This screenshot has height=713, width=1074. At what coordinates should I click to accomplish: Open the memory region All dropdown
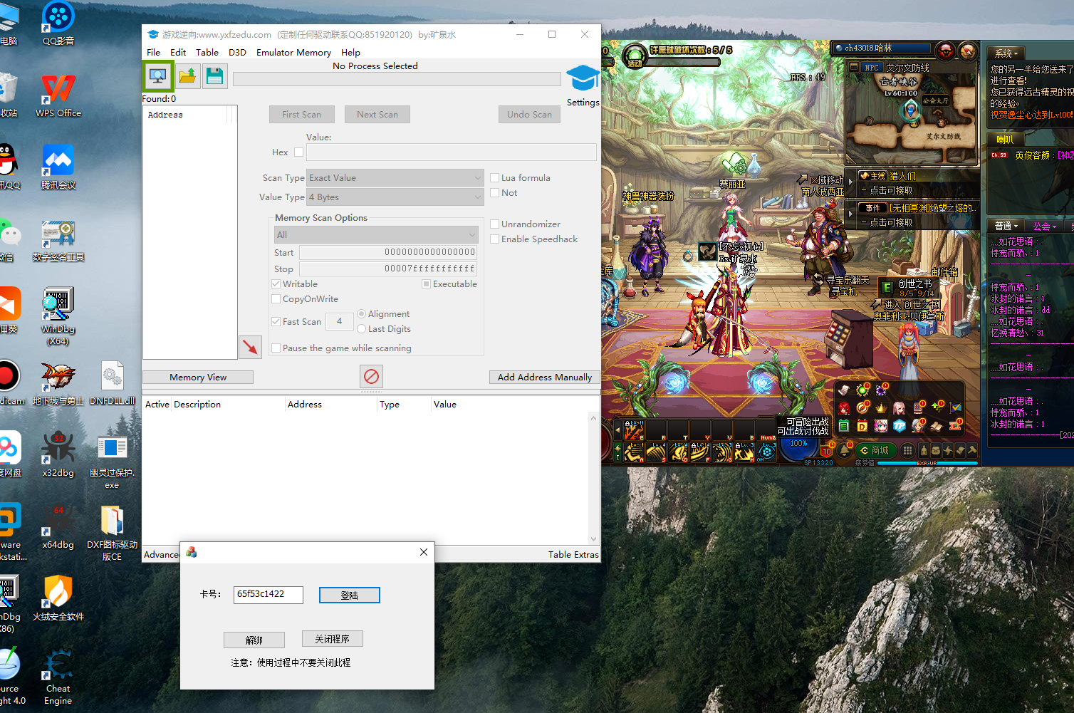point(376,235)
